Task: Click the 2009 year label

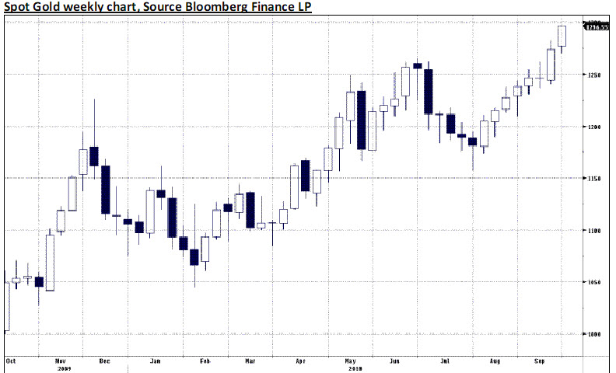Action: [x=65, y=369]
